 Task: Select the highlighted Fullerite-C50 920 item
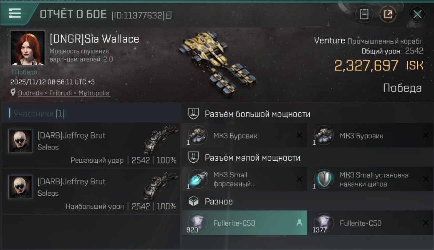point(244,223)
